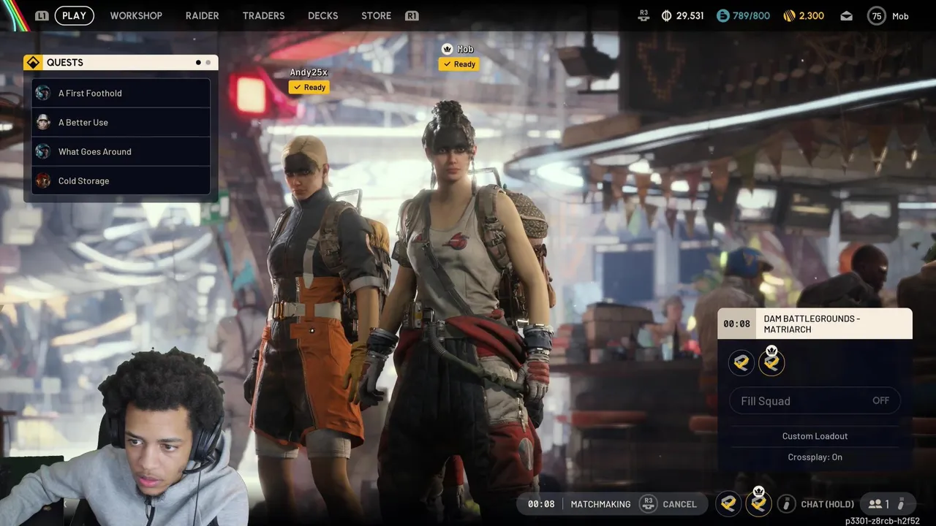Toggle the Crossplay: On setting
Image resolution: width=936 pixels, height=526 pixels.
(815, 457)
